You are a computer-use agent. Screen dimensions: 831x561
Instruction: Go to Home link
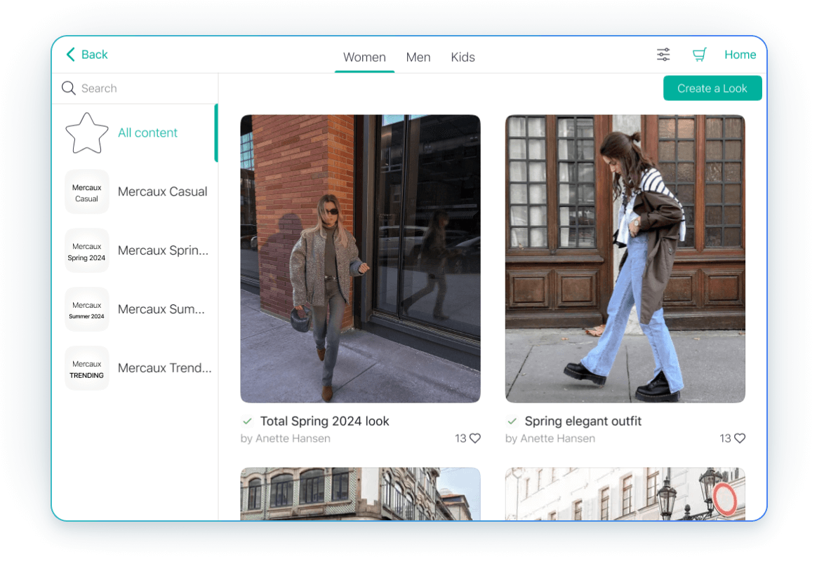(x=740, y=55)
